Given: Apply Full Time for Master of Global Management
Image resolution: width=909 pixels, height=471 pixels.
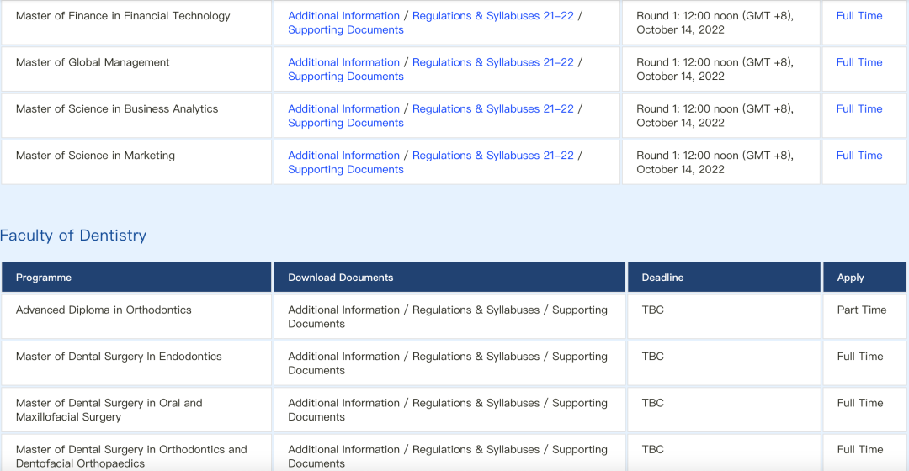Looking at the screenshot, I should (859, 62).
